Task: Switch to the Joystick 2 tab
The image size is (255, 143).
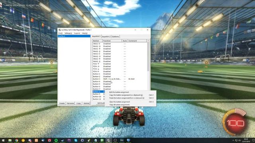Action: 106,37
